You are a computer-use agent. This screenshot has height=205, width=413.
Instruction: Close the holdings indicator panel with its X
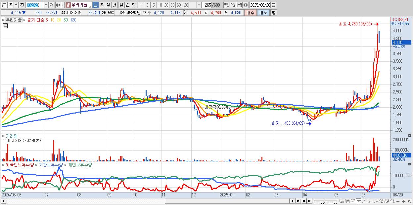410,164
